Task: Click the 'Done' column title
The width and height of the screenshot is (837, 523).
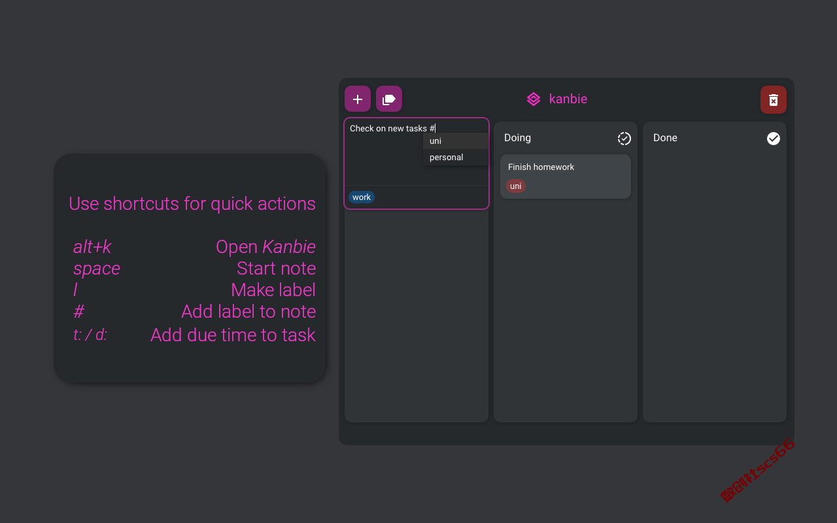Action: click(x=665, y=138)
